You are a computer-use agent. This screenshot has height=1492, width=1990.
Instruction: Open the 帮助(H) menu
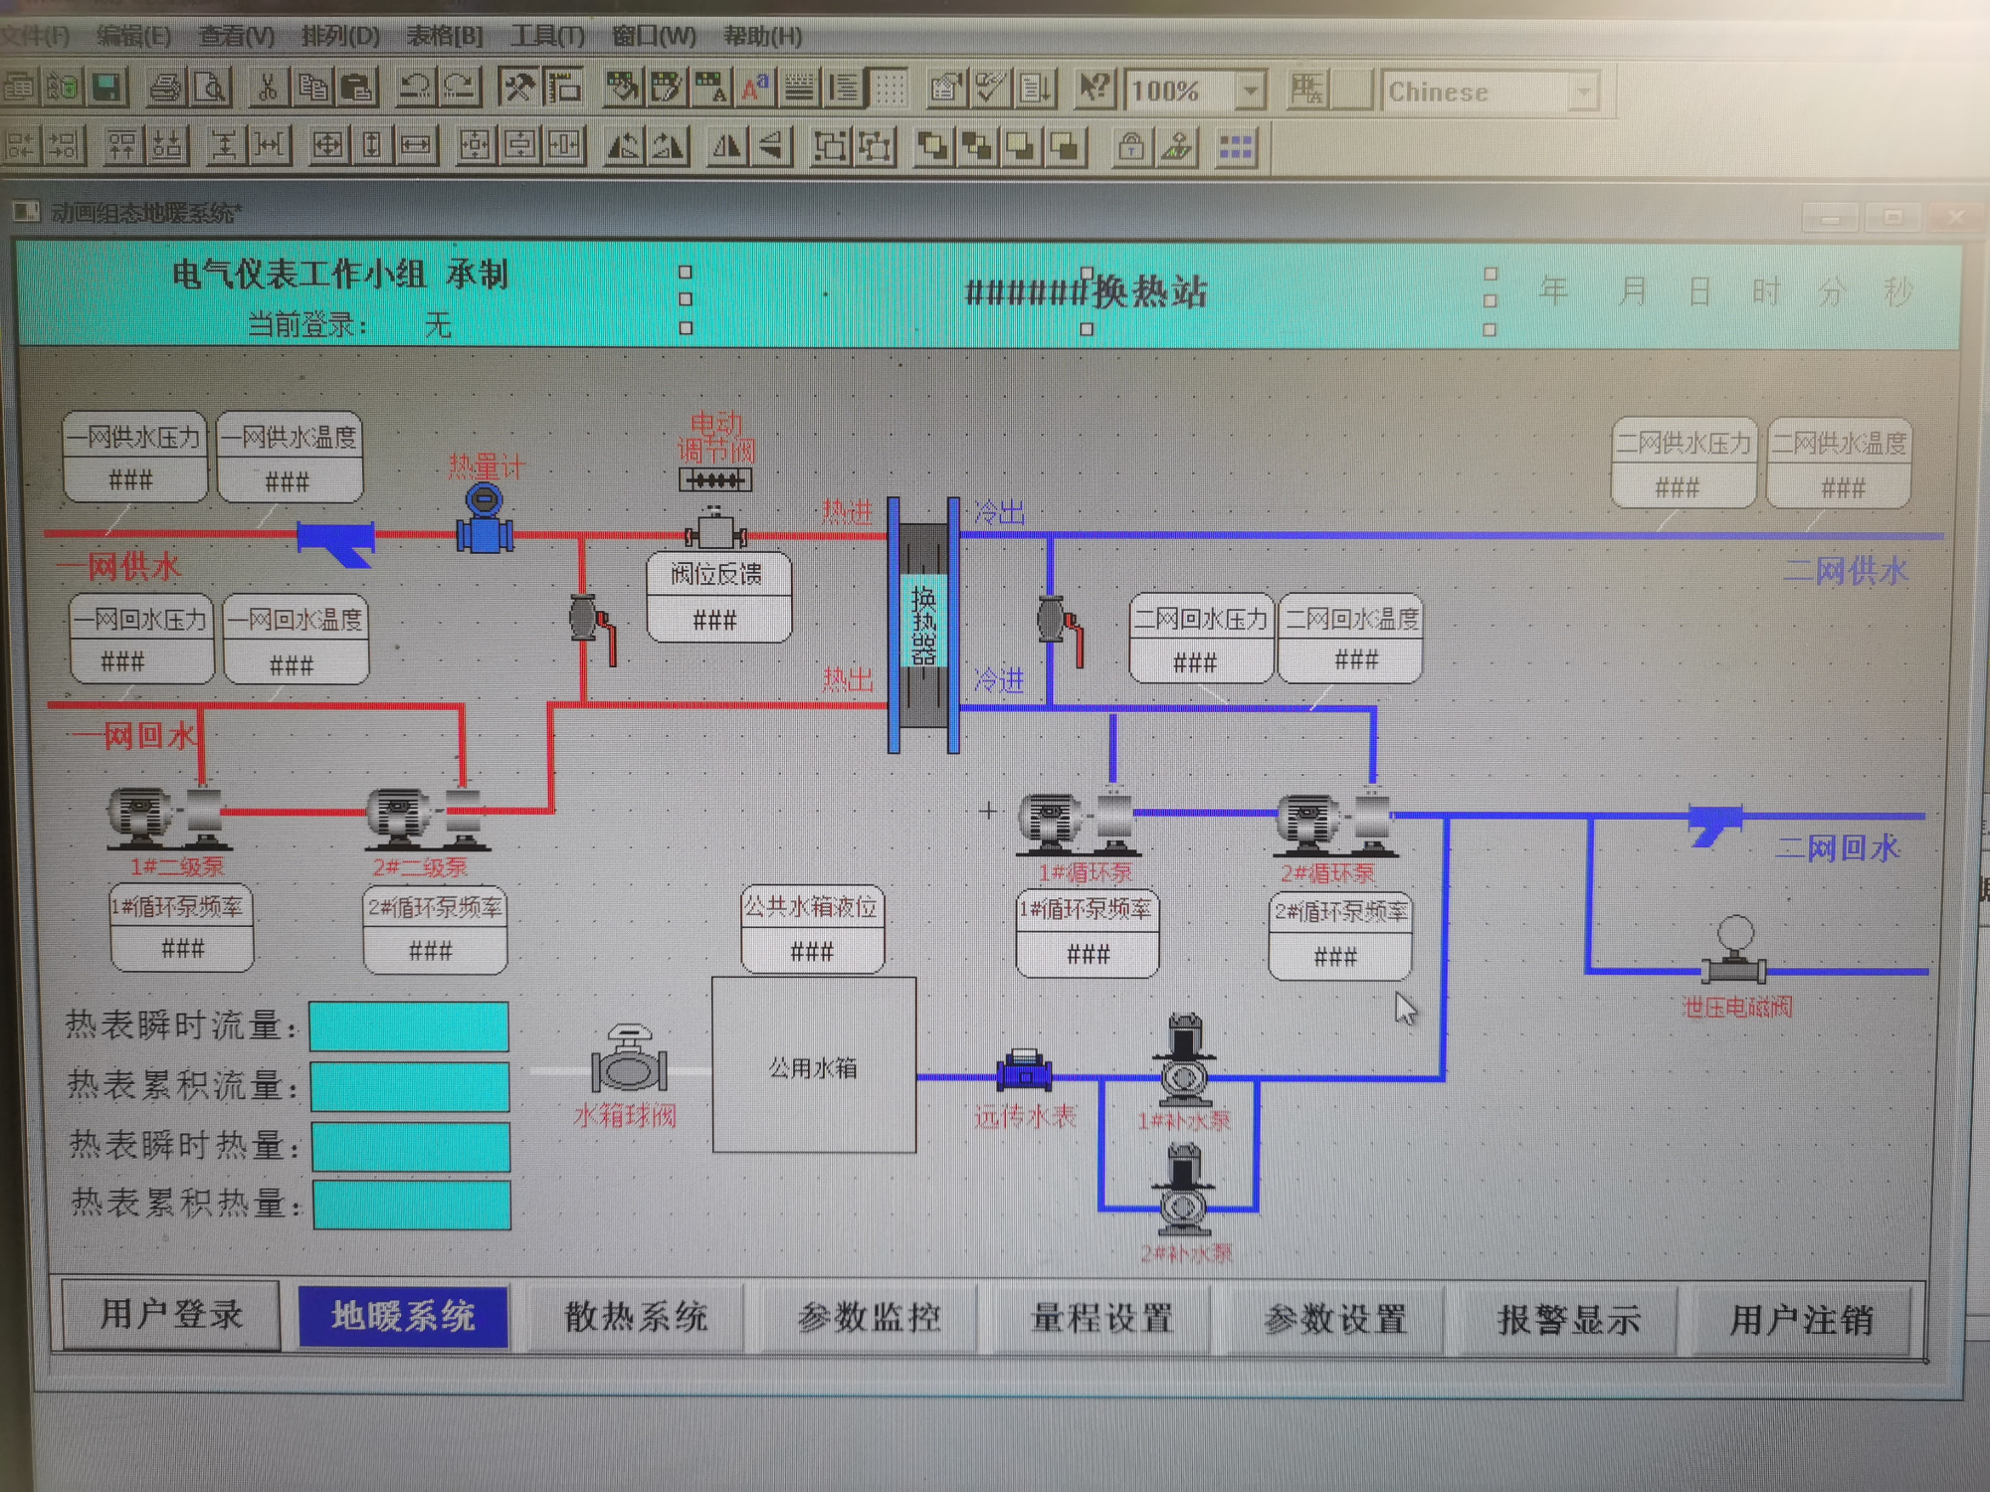pos(762,36)
